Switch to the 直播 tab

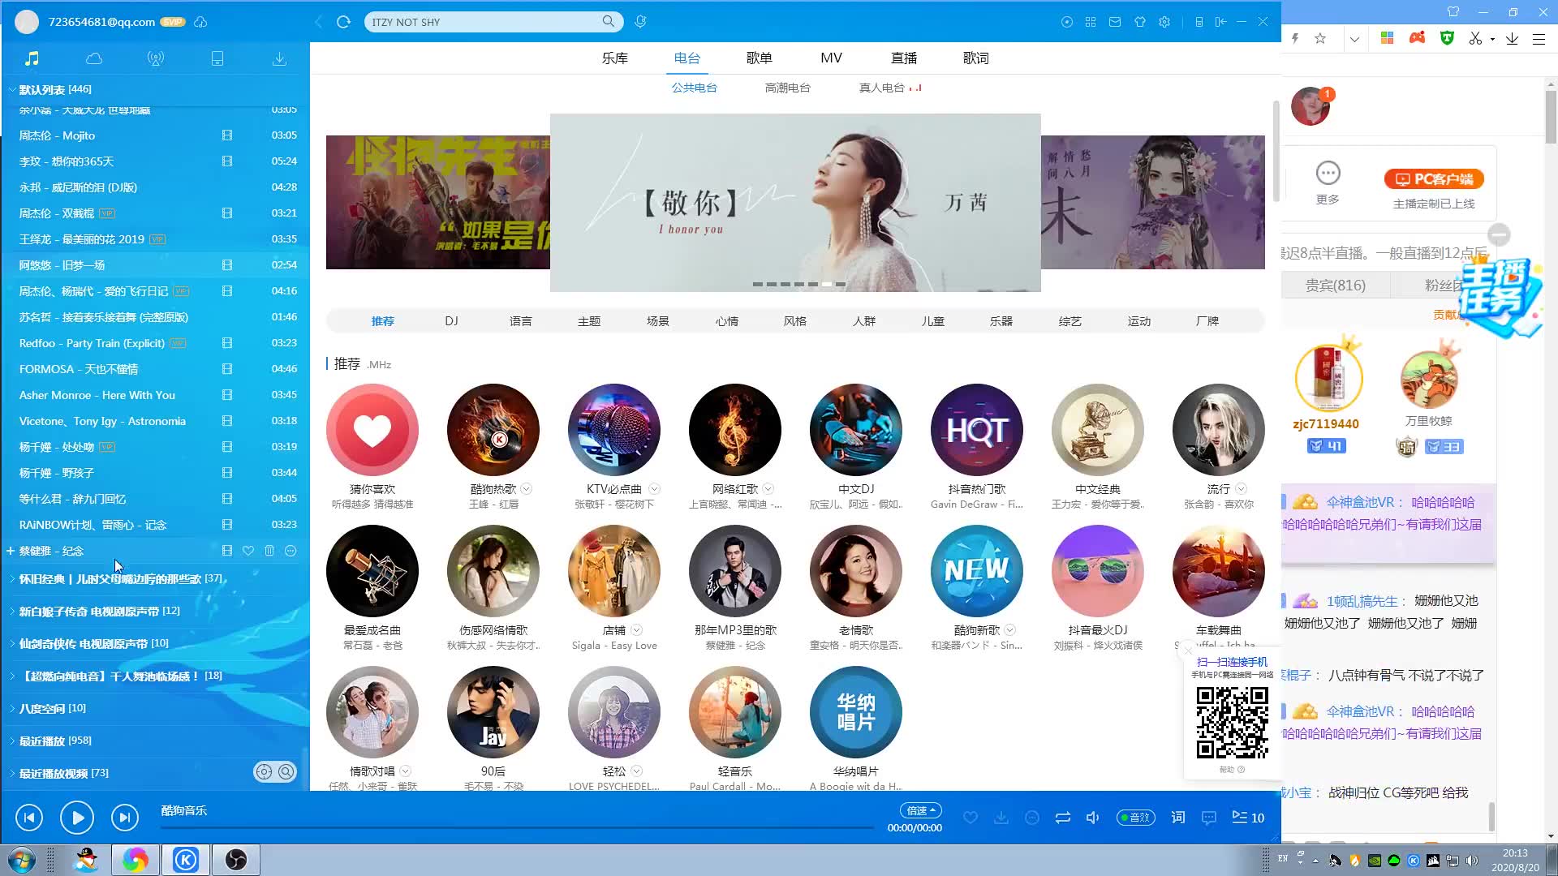[904, 58]
